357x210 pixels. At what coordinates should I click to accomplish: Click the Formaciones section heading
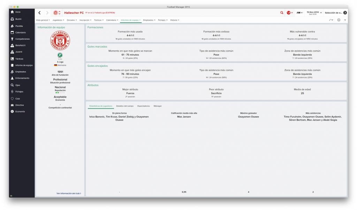tap(95, 27)
